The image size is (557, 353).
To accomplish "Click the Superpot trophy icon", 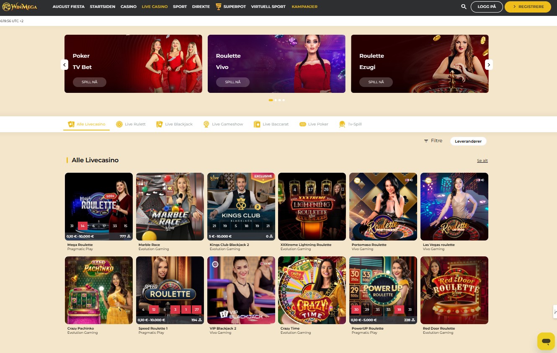I will point(218,7).
